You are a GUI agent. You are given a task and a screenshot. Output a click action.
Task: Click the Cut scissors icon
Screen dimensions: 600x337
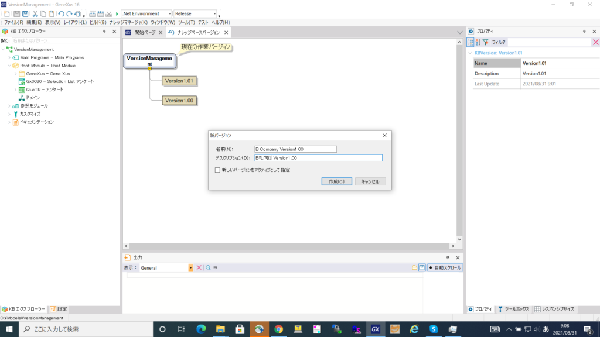[x=35, y=14]
